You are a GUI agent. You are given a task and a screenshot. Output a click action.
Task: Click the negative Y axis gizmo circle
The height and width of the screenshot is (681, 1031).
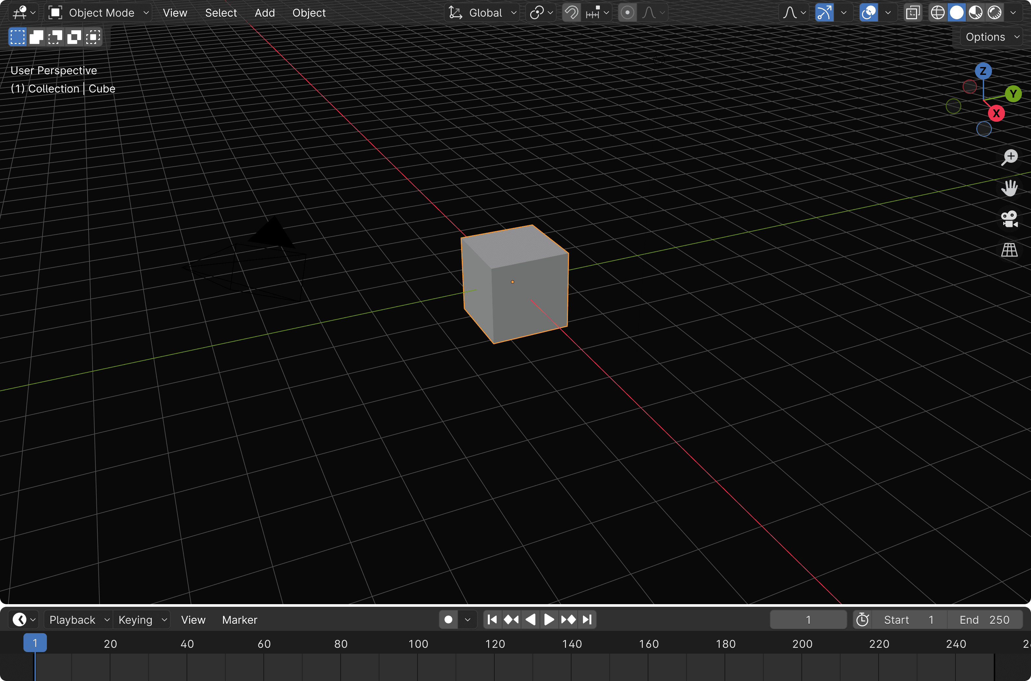pyautogui.click(x=953, y=106)
